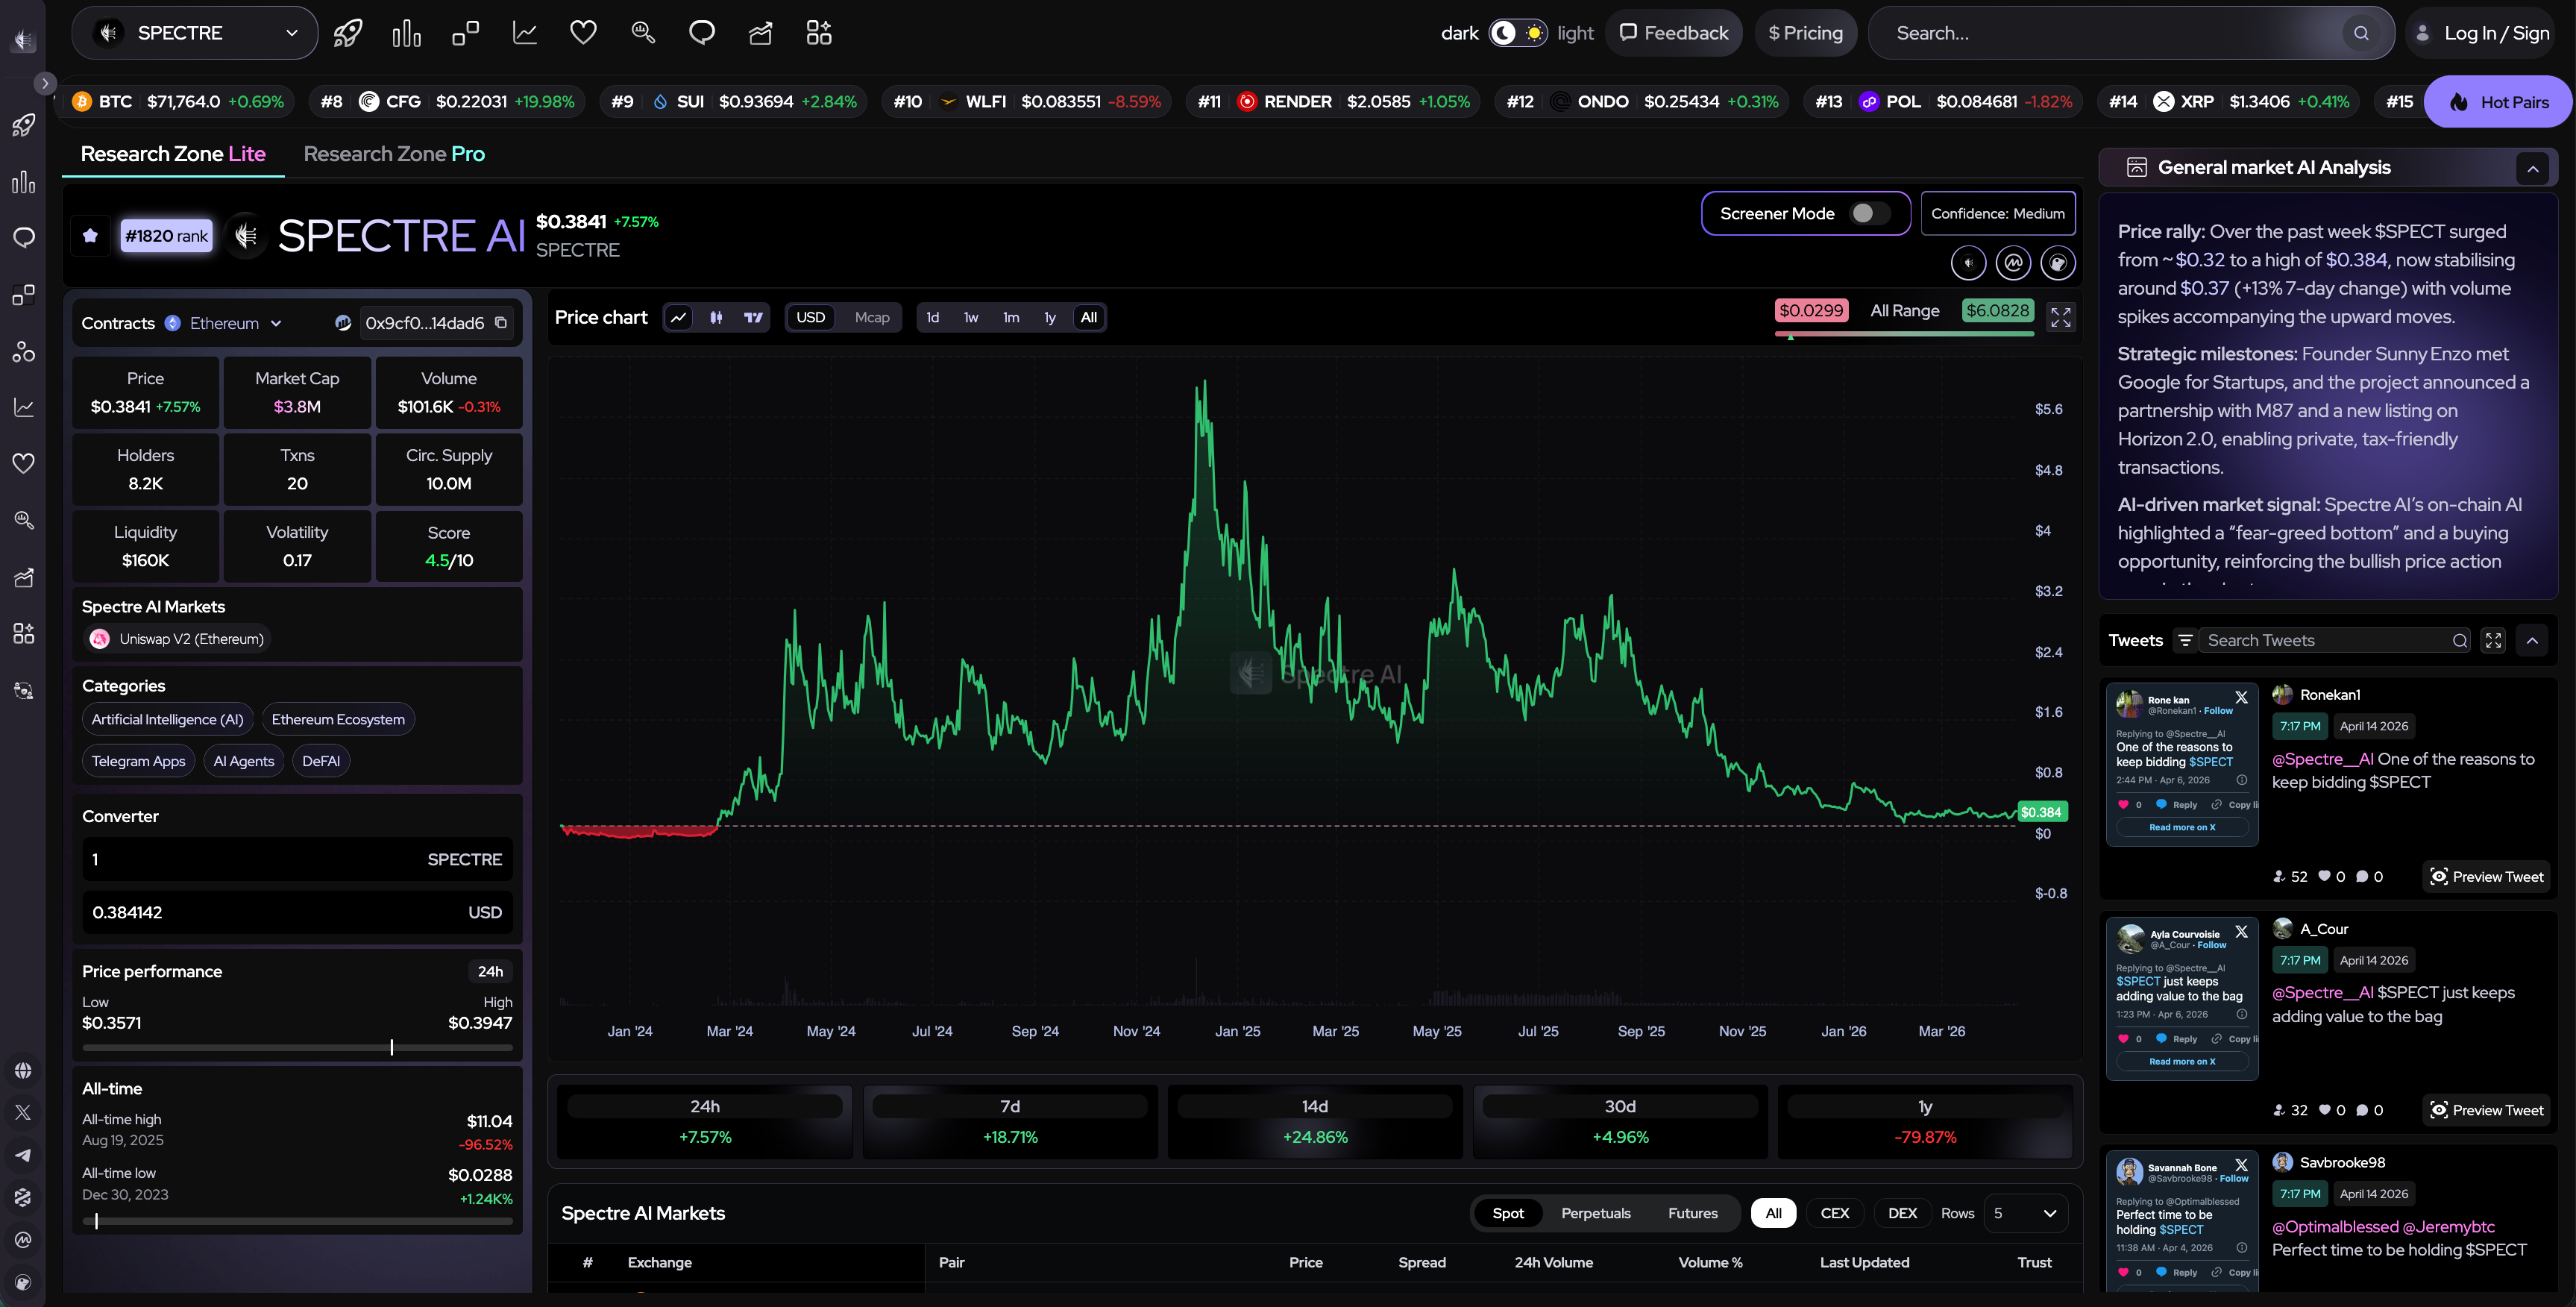Select the TradingView chart icon

[x=753, y=317]
